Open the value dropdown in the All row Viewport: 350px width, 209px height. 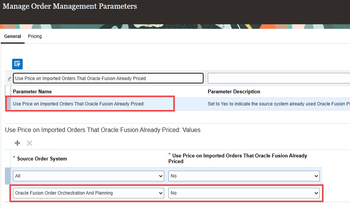point(244,176)
